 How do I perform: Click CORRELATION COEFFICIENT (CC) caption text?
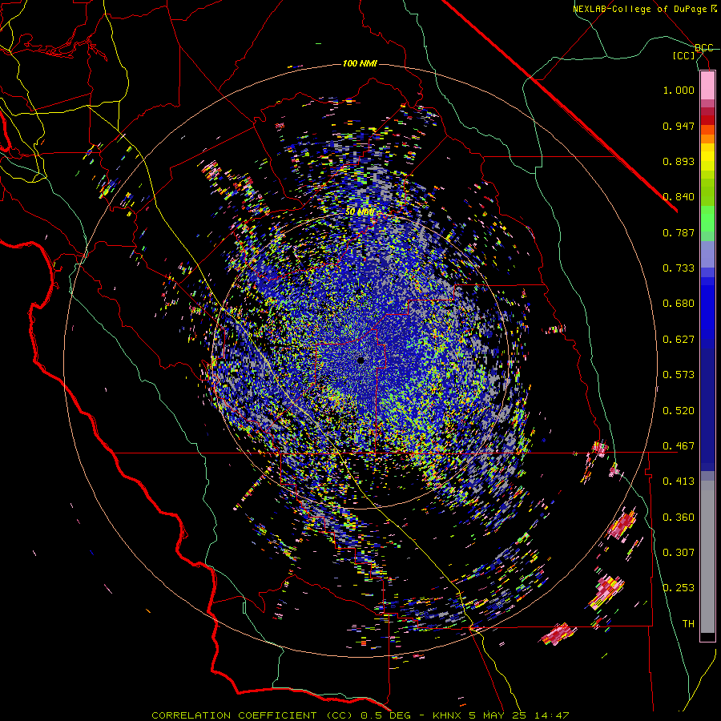[x=252, y=715]
